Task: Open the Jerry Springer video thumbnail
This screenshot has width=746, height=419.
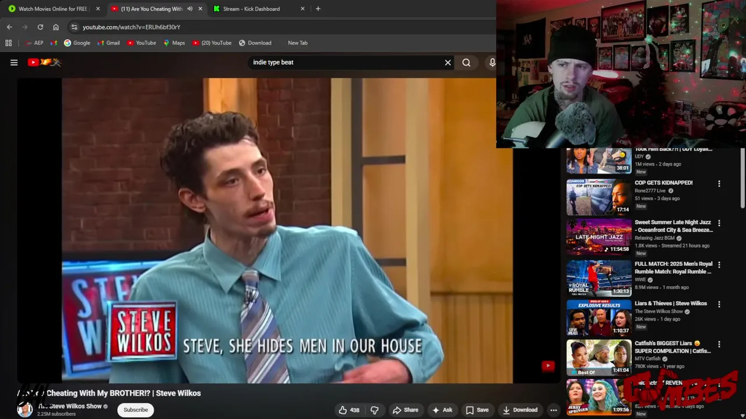Action: pos(599,397)
